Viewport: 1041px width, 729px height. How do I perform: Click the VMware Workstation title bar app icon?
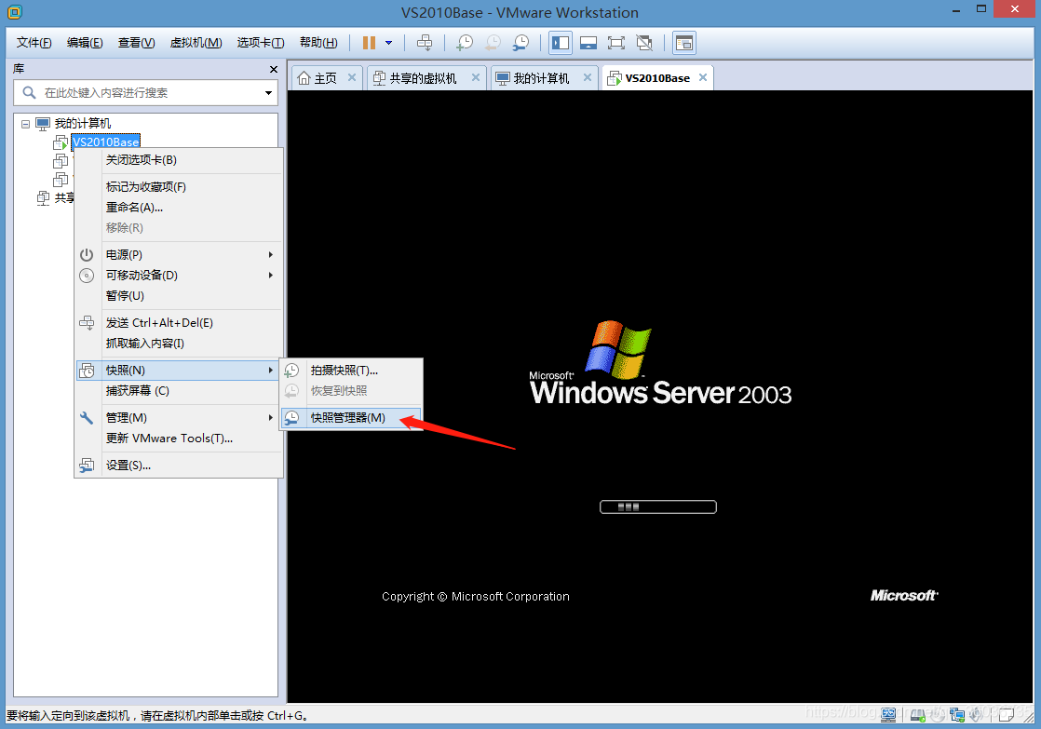tap(14, 12)
